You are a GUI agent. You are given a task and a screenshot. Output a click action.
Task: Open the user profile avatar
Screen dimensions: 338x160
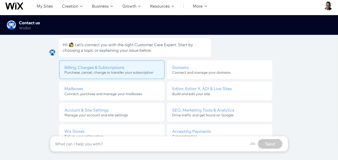[x=328, y=6]
